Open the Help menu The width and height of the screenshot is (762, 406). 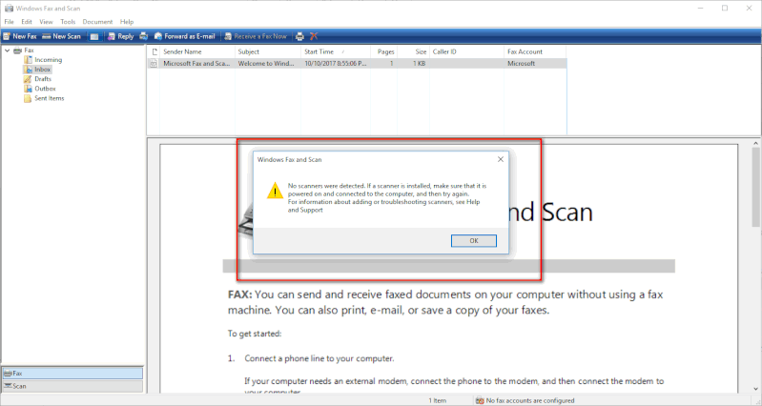(x=127, y=22)
